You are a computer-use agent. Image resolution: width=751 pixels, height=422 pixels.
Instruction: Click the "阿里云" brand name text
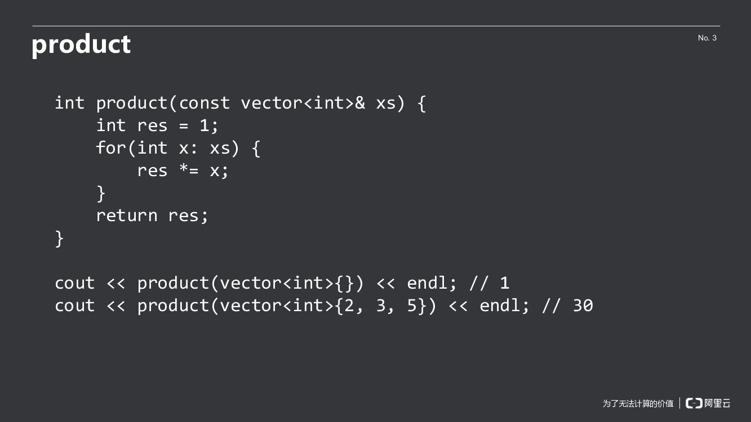[717, 403]
